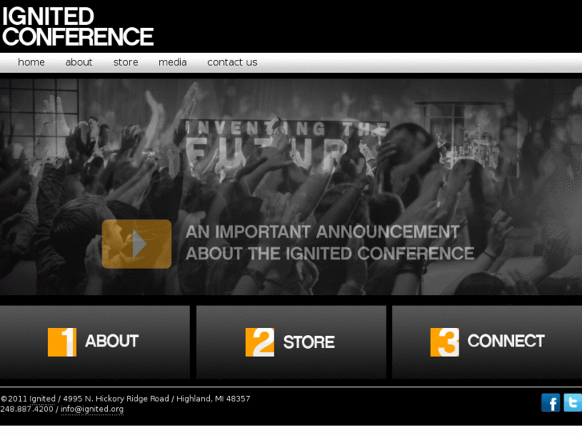Open the STORE panel button
This screenshot has width=582, height=436.
pos(291,342)
